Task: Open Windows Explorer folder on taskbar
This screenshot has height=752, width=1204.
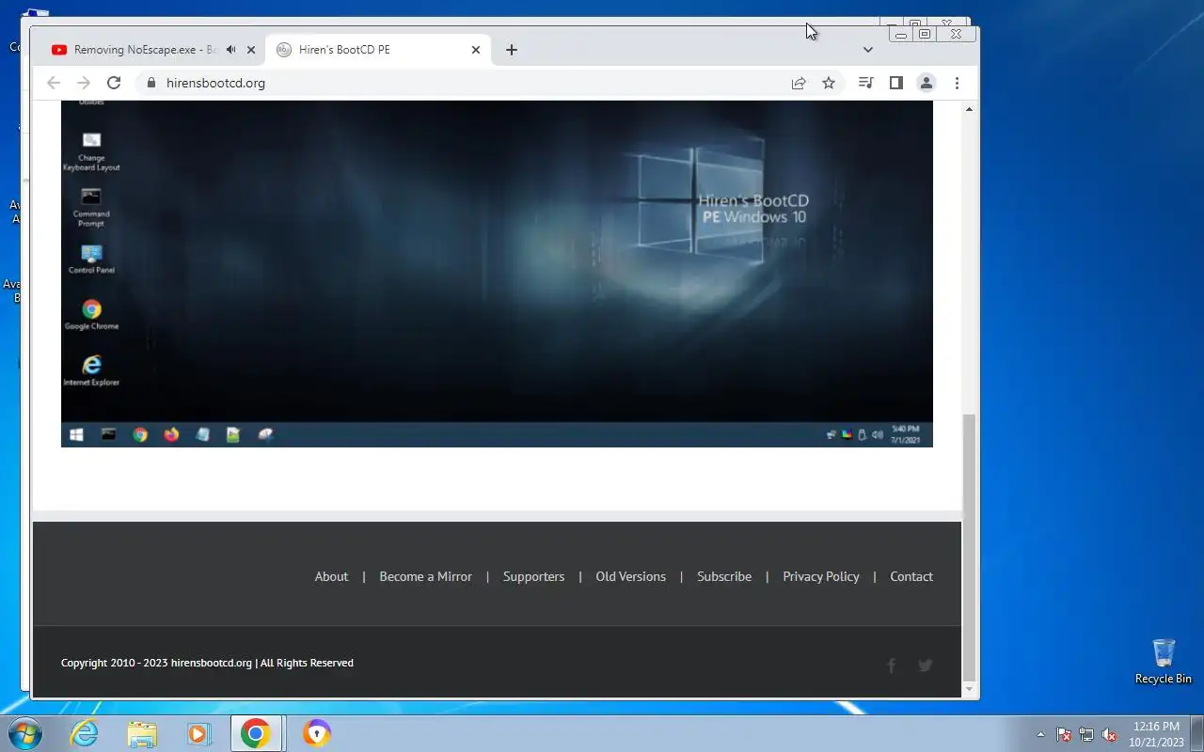Action: [x=142, y=733]
